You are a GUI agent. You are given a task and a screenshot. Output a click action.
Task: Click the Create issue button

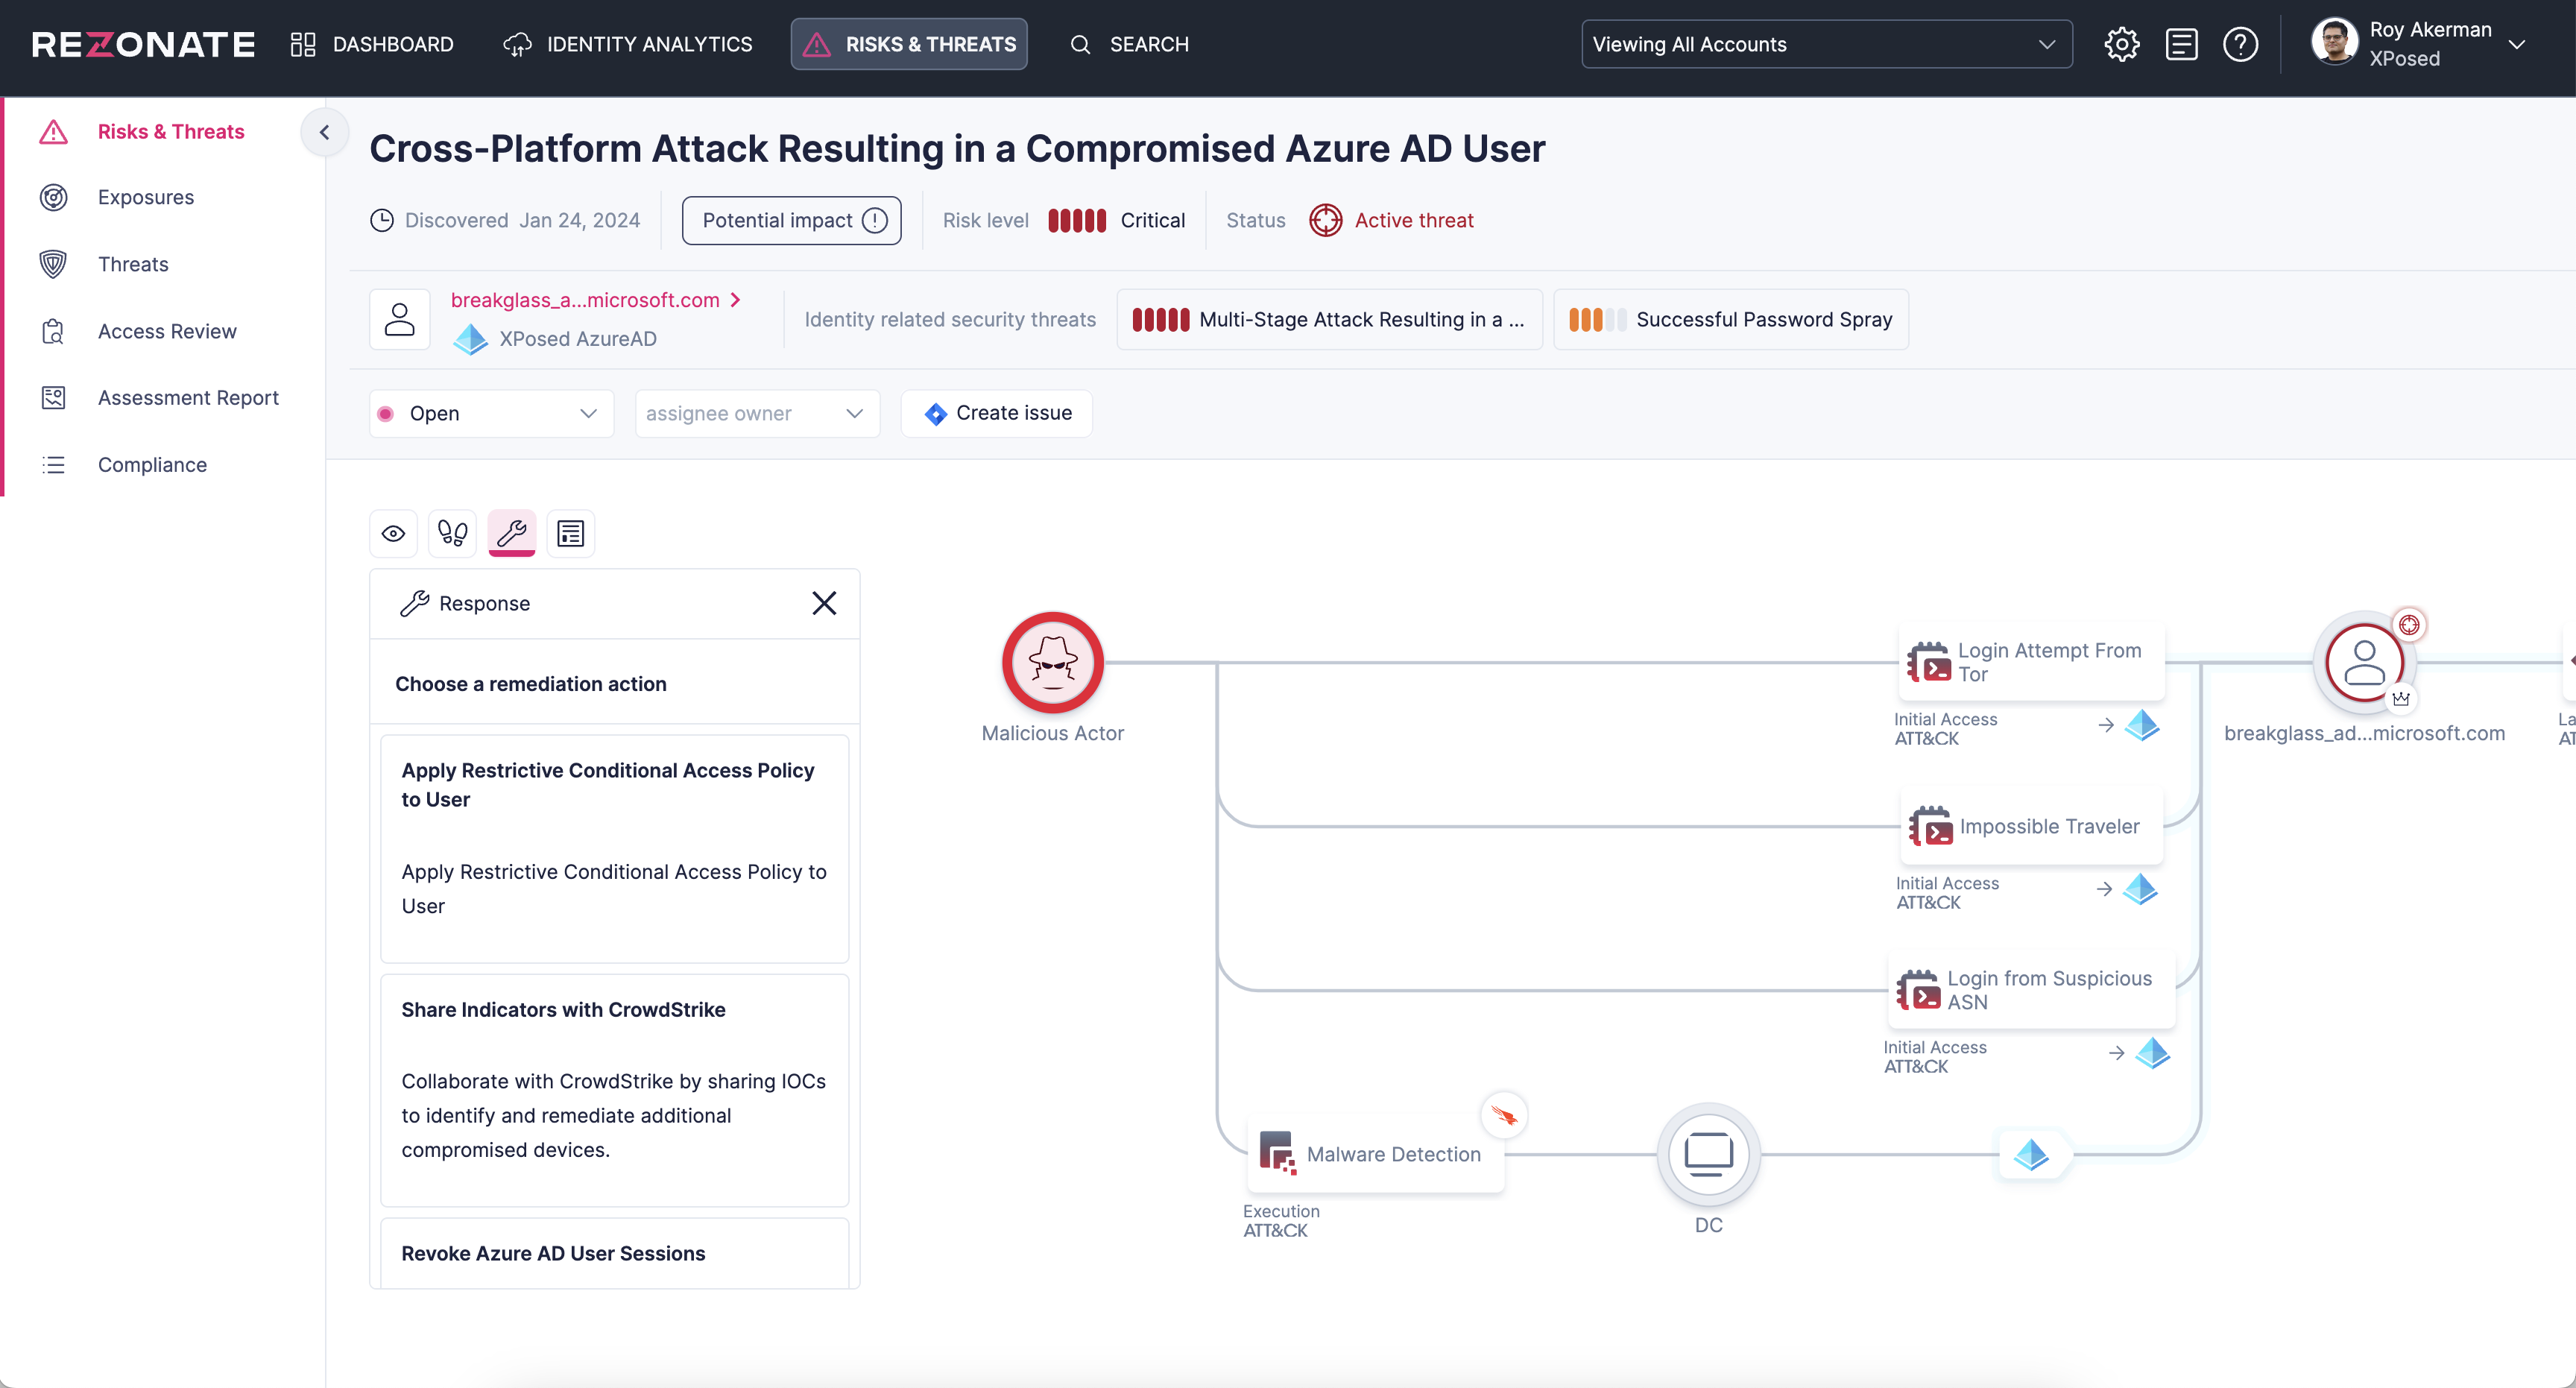[995, 413]
